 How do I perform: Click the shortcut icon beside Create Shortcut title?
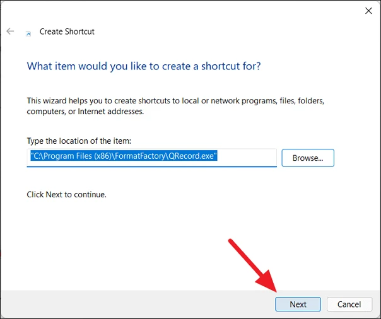(28, 32)
